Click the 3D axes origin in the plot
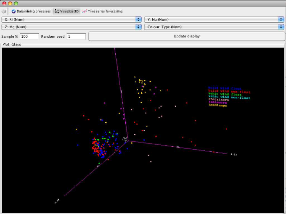 [127, 140]
